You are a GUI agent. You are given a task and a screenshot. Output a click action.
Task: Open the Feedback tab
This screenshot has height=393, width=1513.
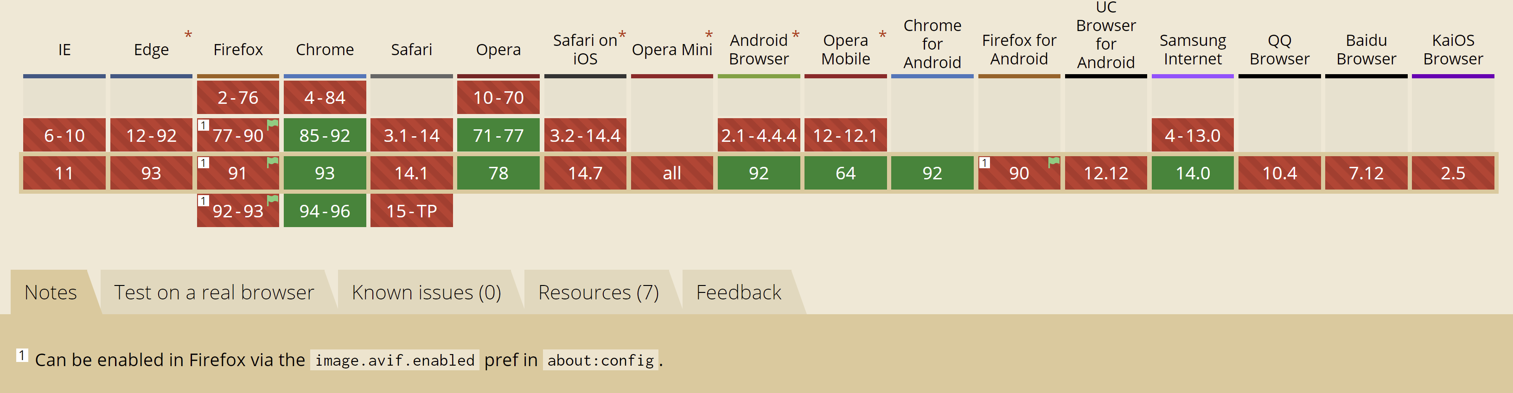coord(738,292)
